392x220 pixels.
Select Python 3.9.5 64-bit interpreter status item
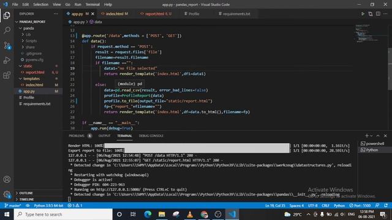click(x=48, y=205)
